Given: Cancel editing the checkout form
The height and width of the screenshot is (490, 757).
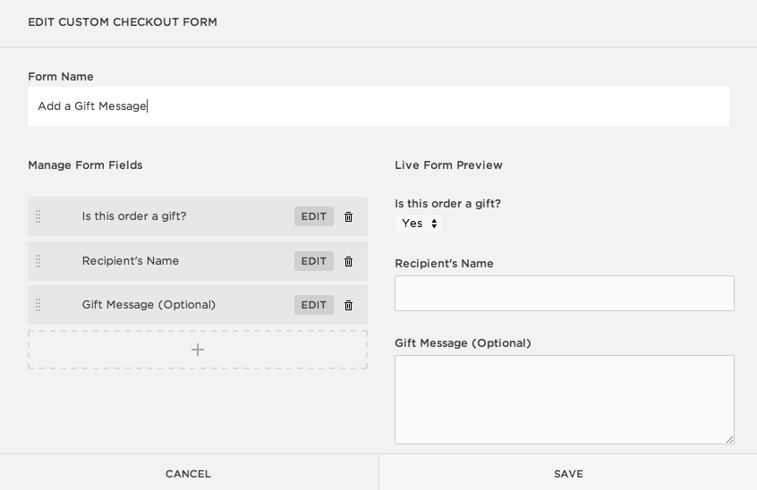Looking at the screenshot, I should click(x=189, y=474).
